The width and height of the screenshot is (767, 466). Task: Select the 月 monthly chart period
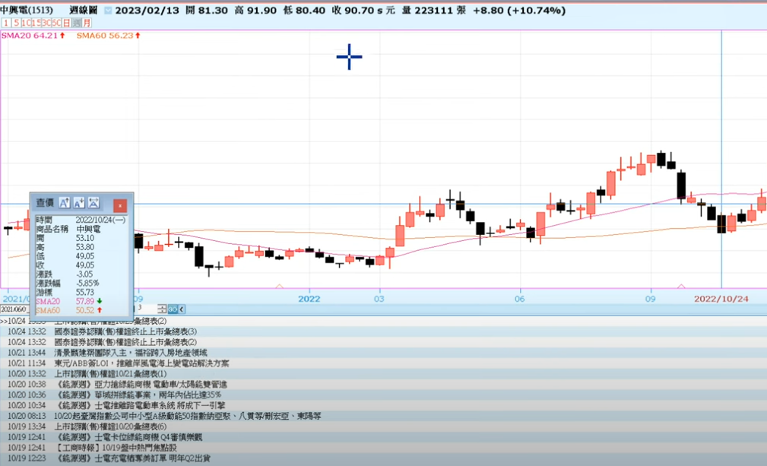point(87,24)
